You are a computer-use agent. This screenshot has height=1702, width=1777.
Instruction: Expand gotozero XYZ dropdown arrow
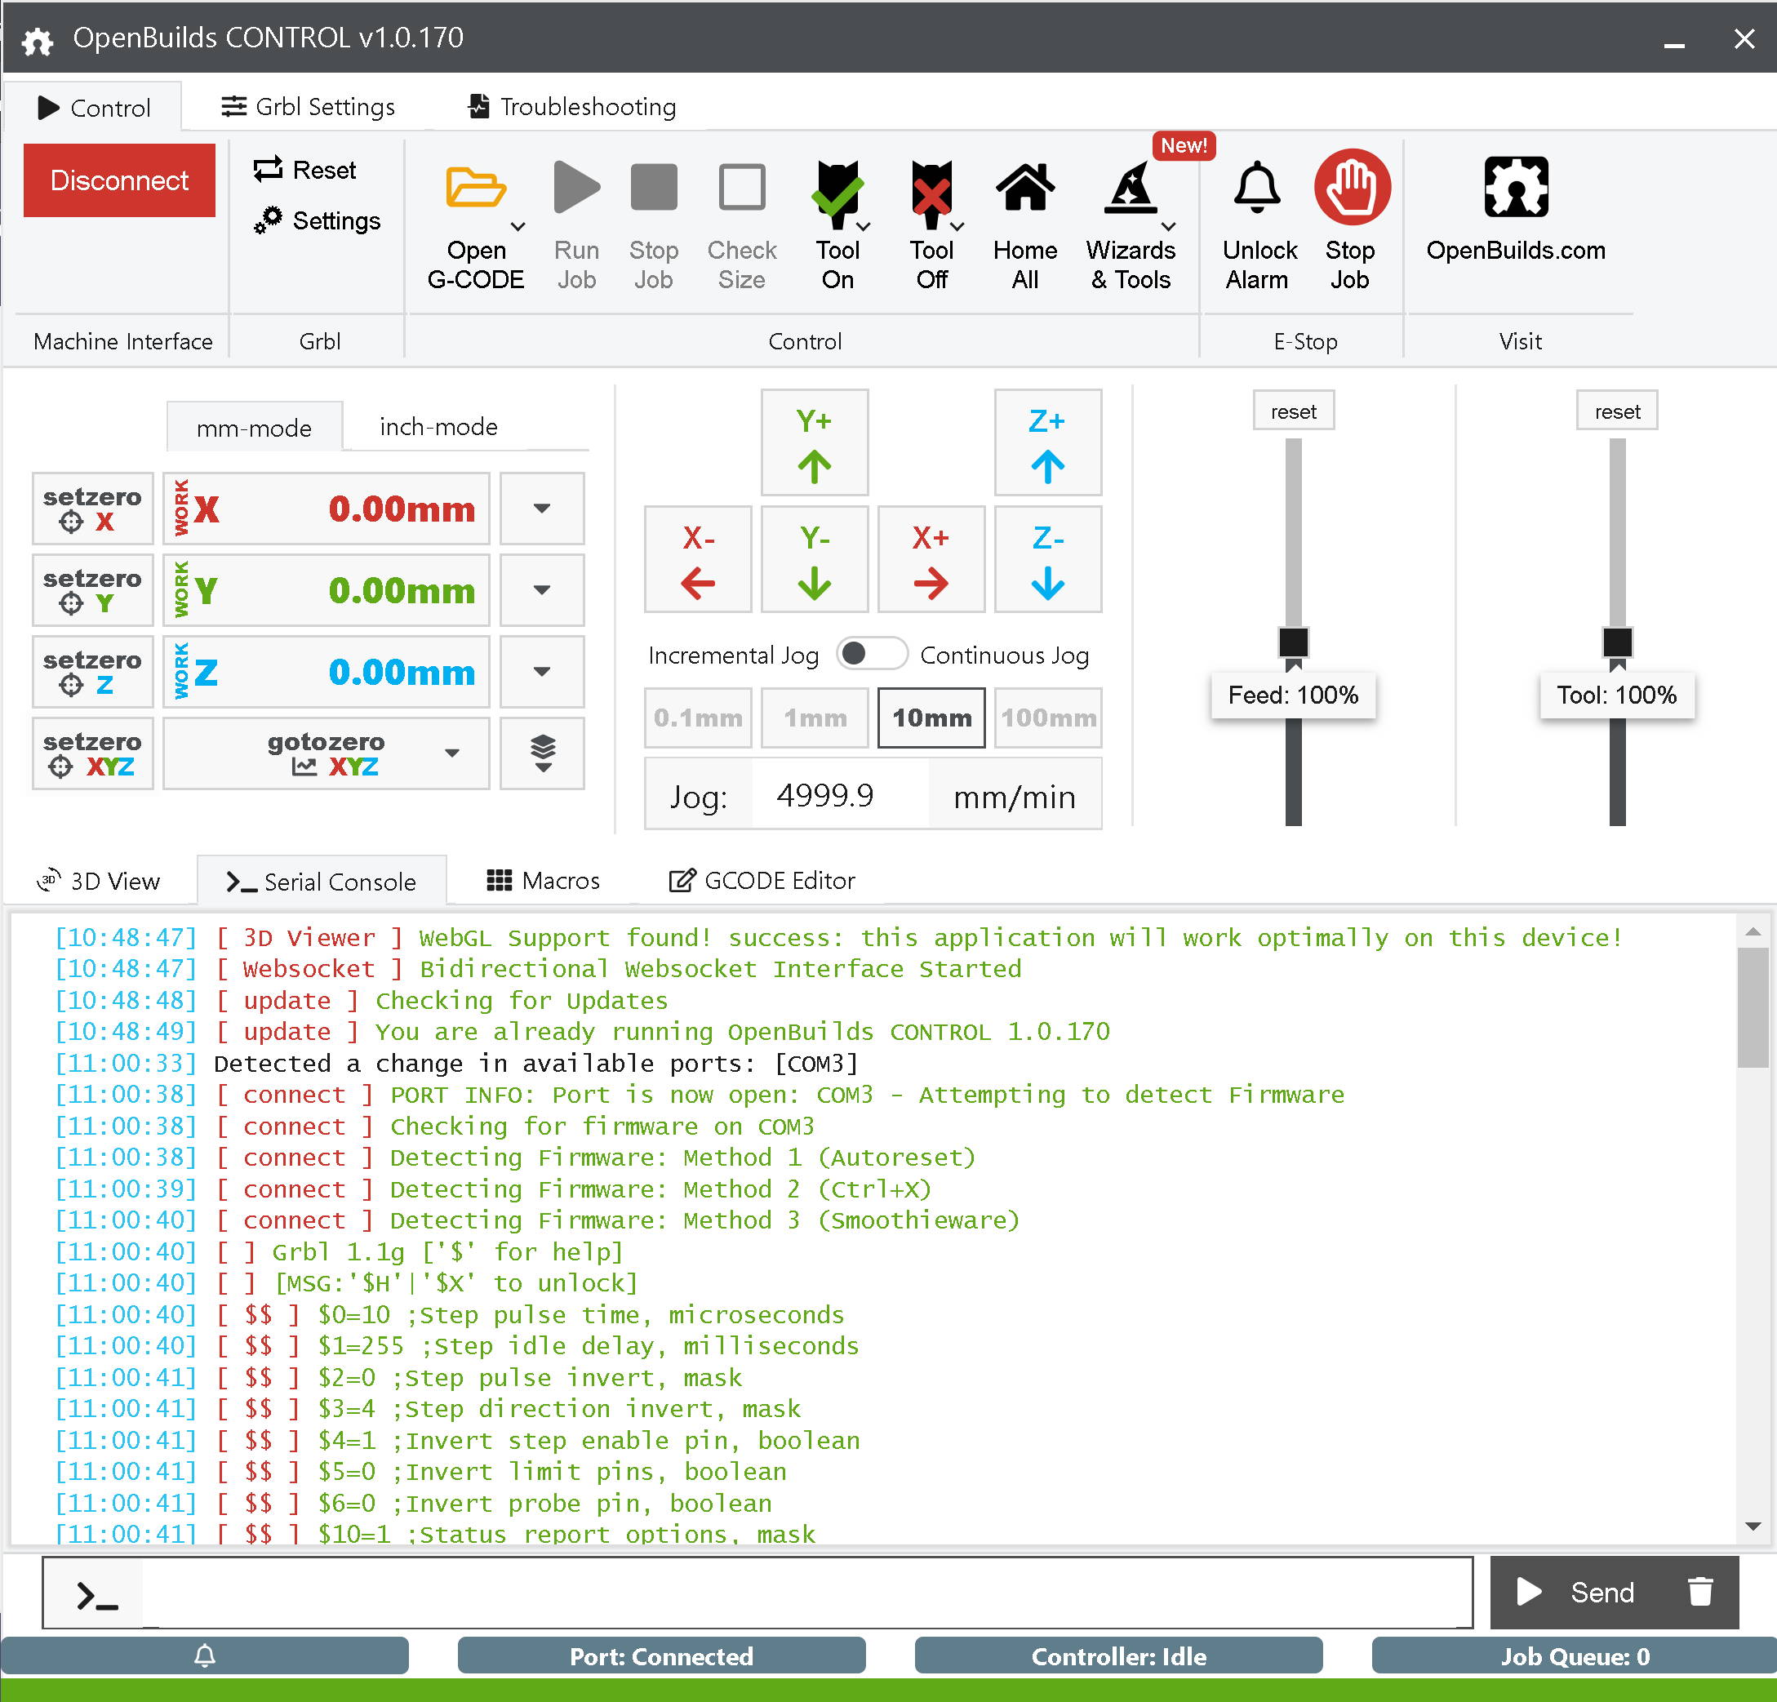pos(452,753)
